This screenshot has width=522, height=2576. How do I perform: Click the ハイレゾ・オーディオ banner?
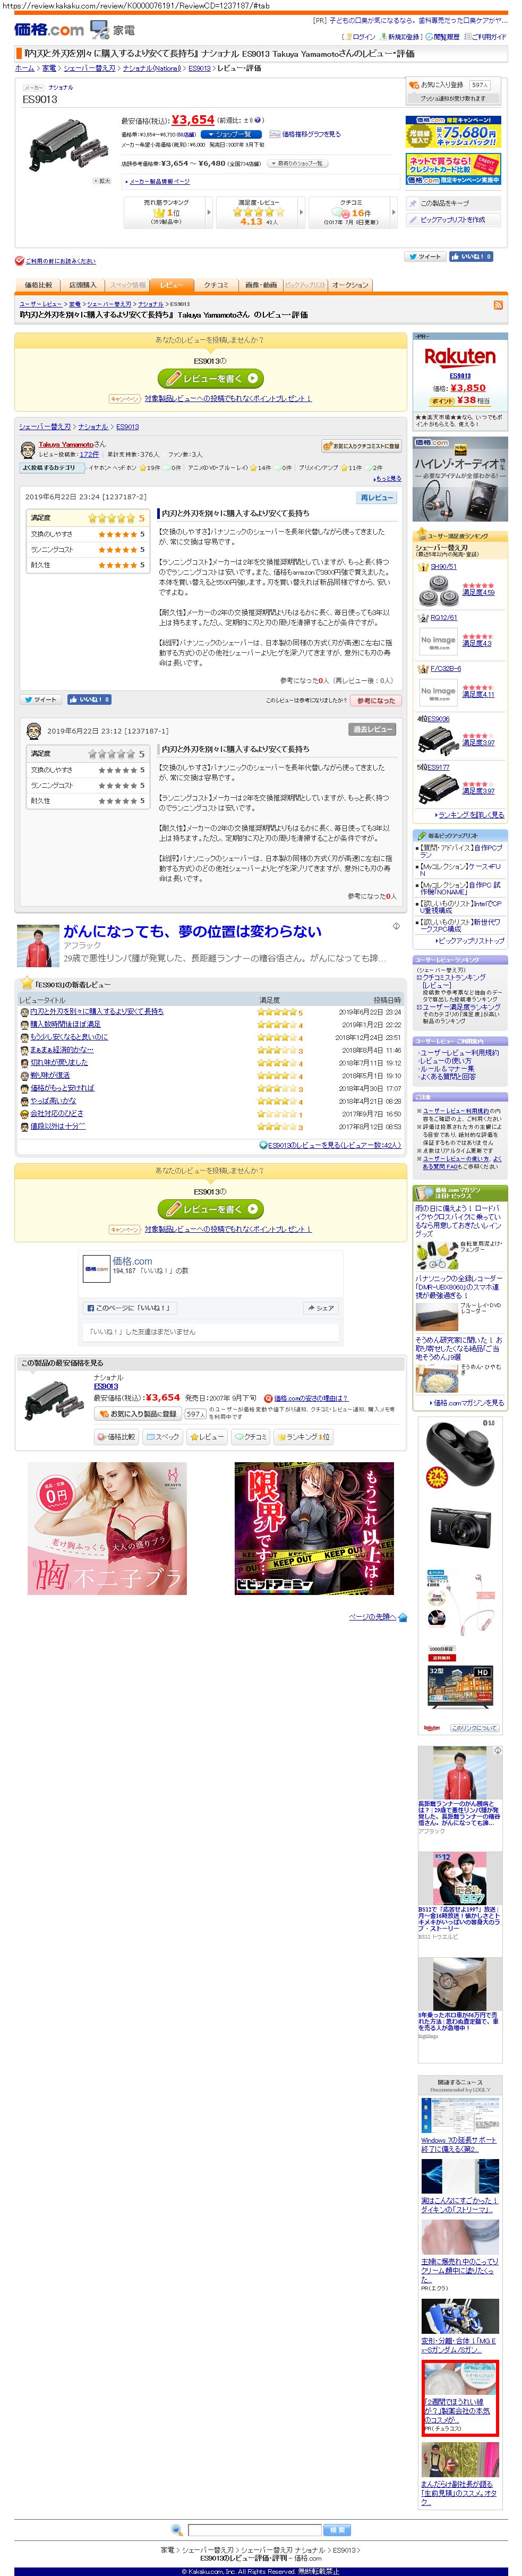[x=460, y=479]
